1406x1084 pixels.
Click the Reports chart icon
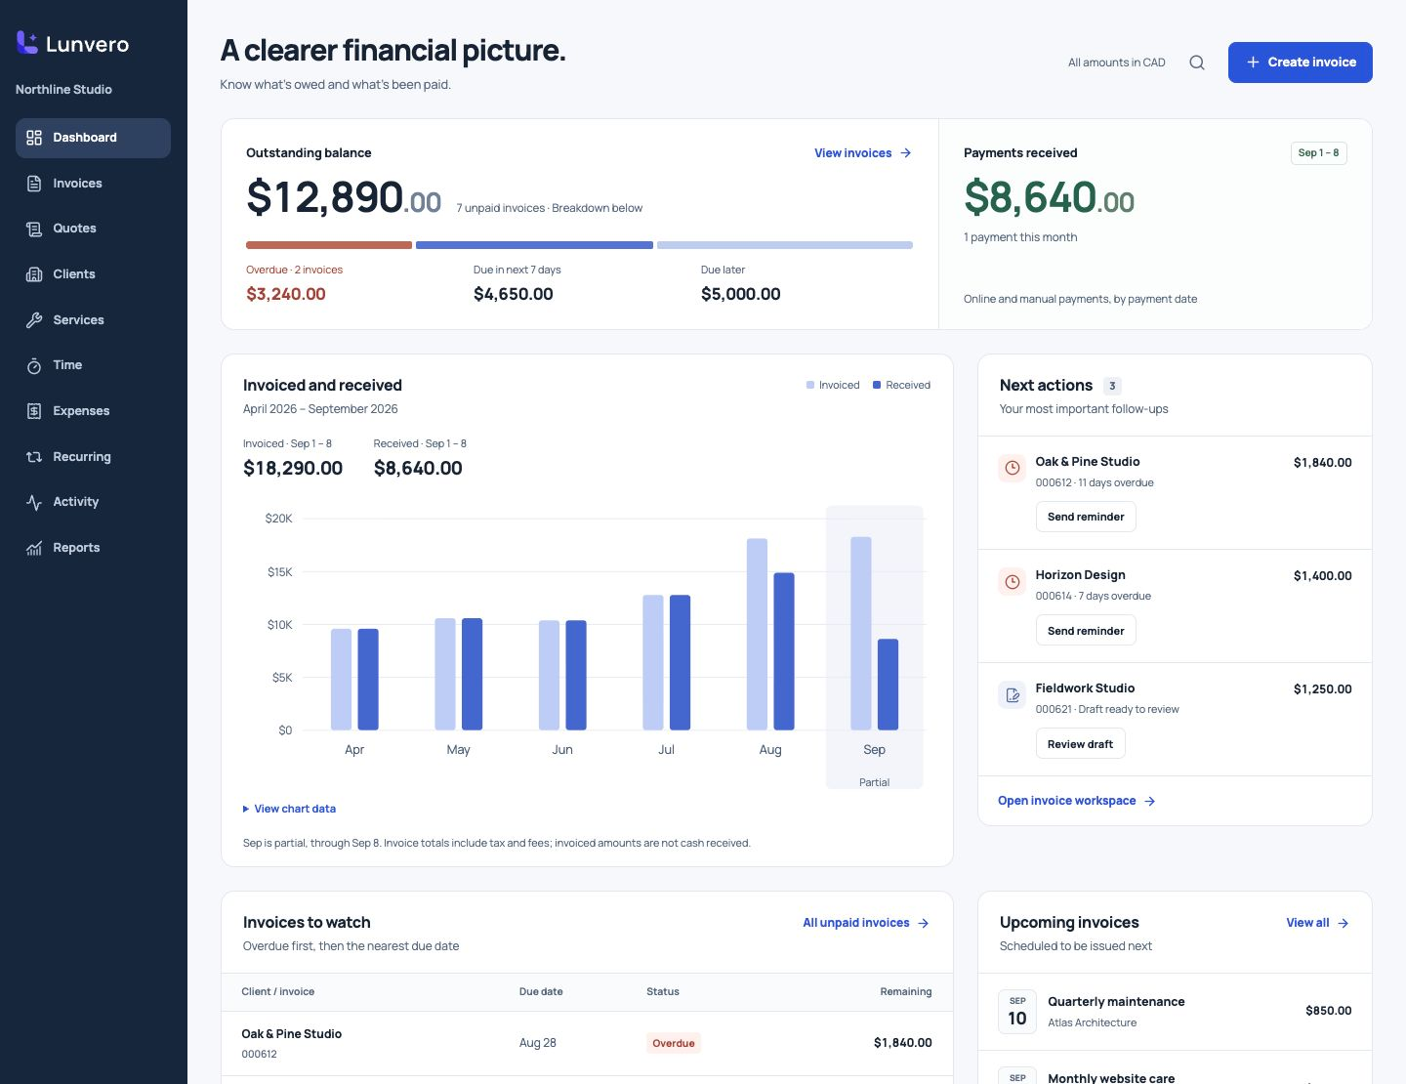point(34,548)
